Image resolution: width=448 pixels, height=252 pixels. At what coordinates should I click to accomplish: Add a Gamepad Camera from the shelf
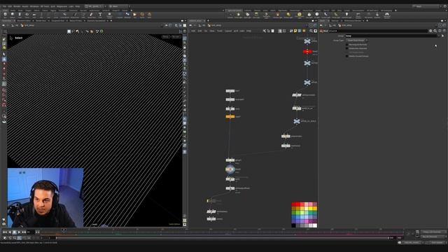pyautogui.click(x=387, y=15)
